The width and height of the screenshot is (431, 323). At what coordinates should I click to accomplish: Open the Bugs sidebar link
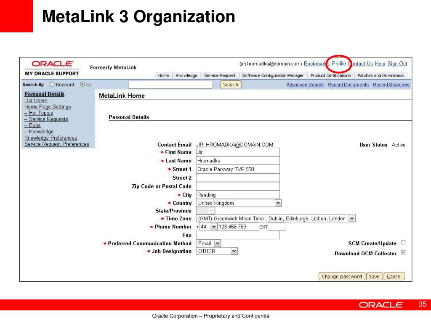[x=32, y=125]
